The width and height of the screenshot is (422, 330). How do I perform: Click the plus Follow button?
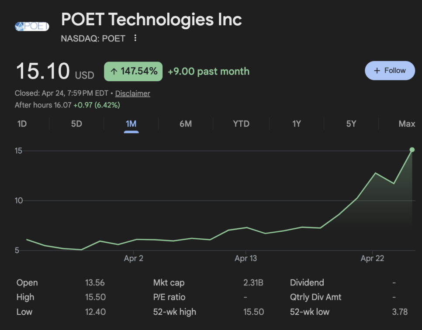[x=390, y=71]
